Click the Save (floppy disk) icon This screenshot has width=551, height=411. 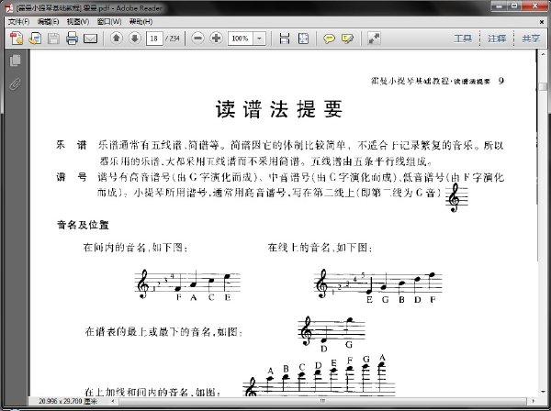[53, 39]
